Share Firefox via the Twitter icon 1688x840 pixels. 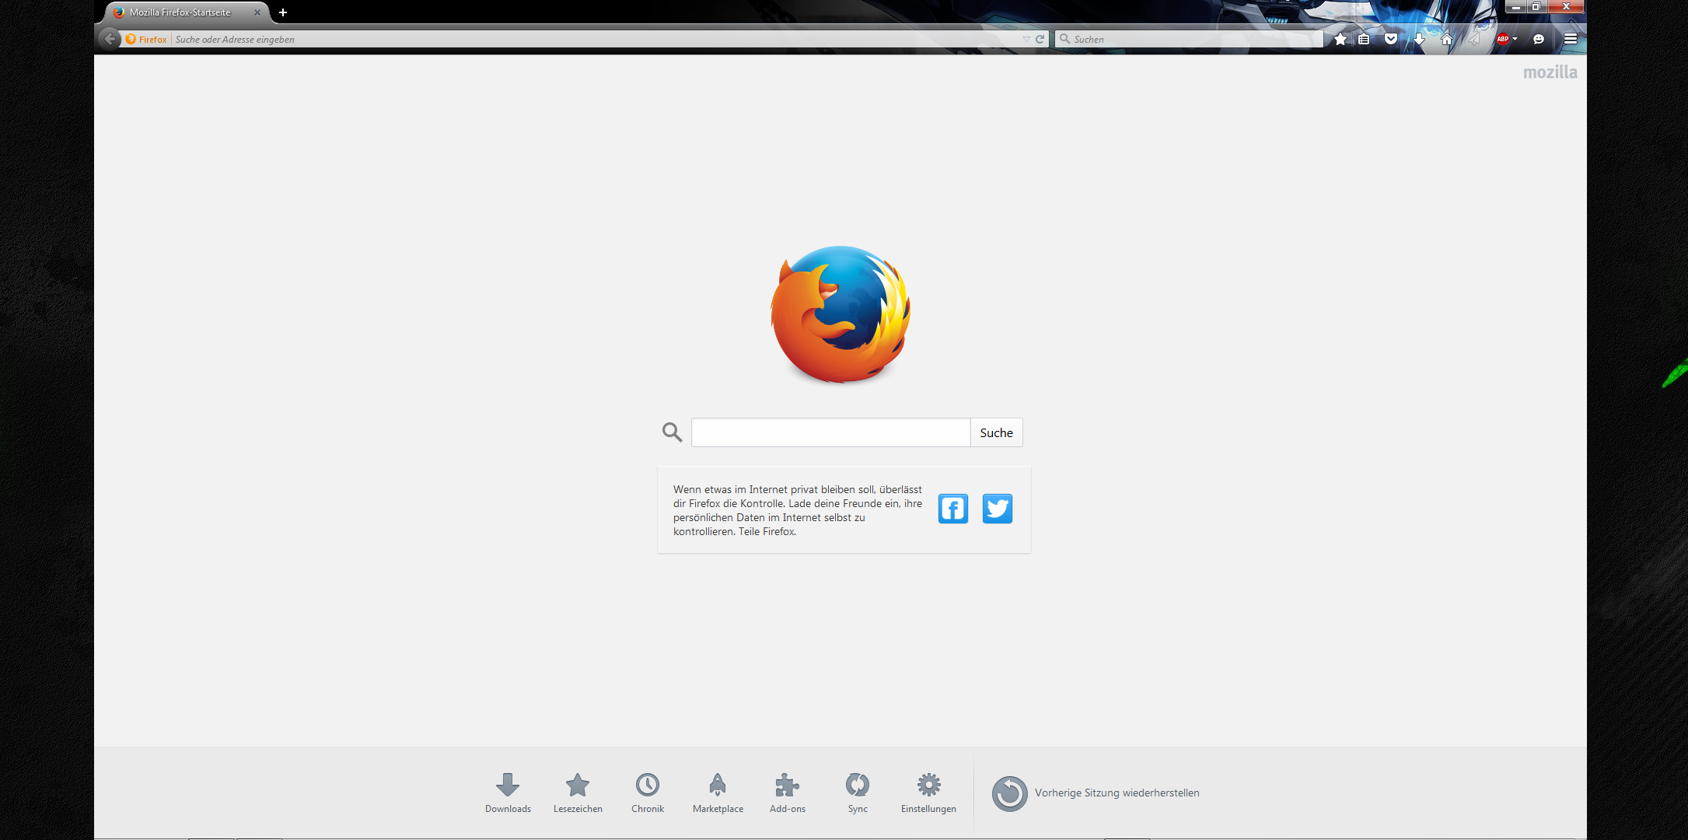[997, 509]
